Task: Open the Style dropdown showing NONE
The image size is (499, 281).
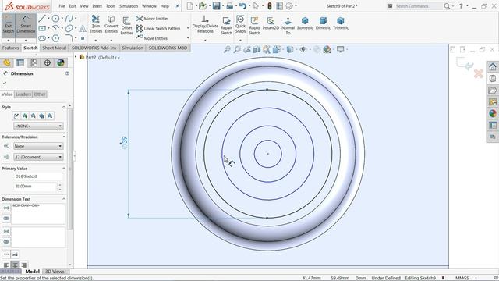Action: 38,126
